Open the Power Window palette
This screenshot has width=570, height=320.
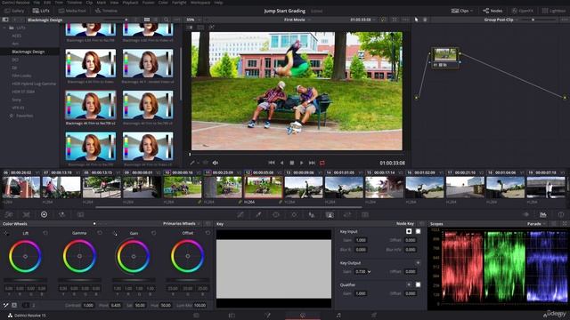click(x=276, y=215)
